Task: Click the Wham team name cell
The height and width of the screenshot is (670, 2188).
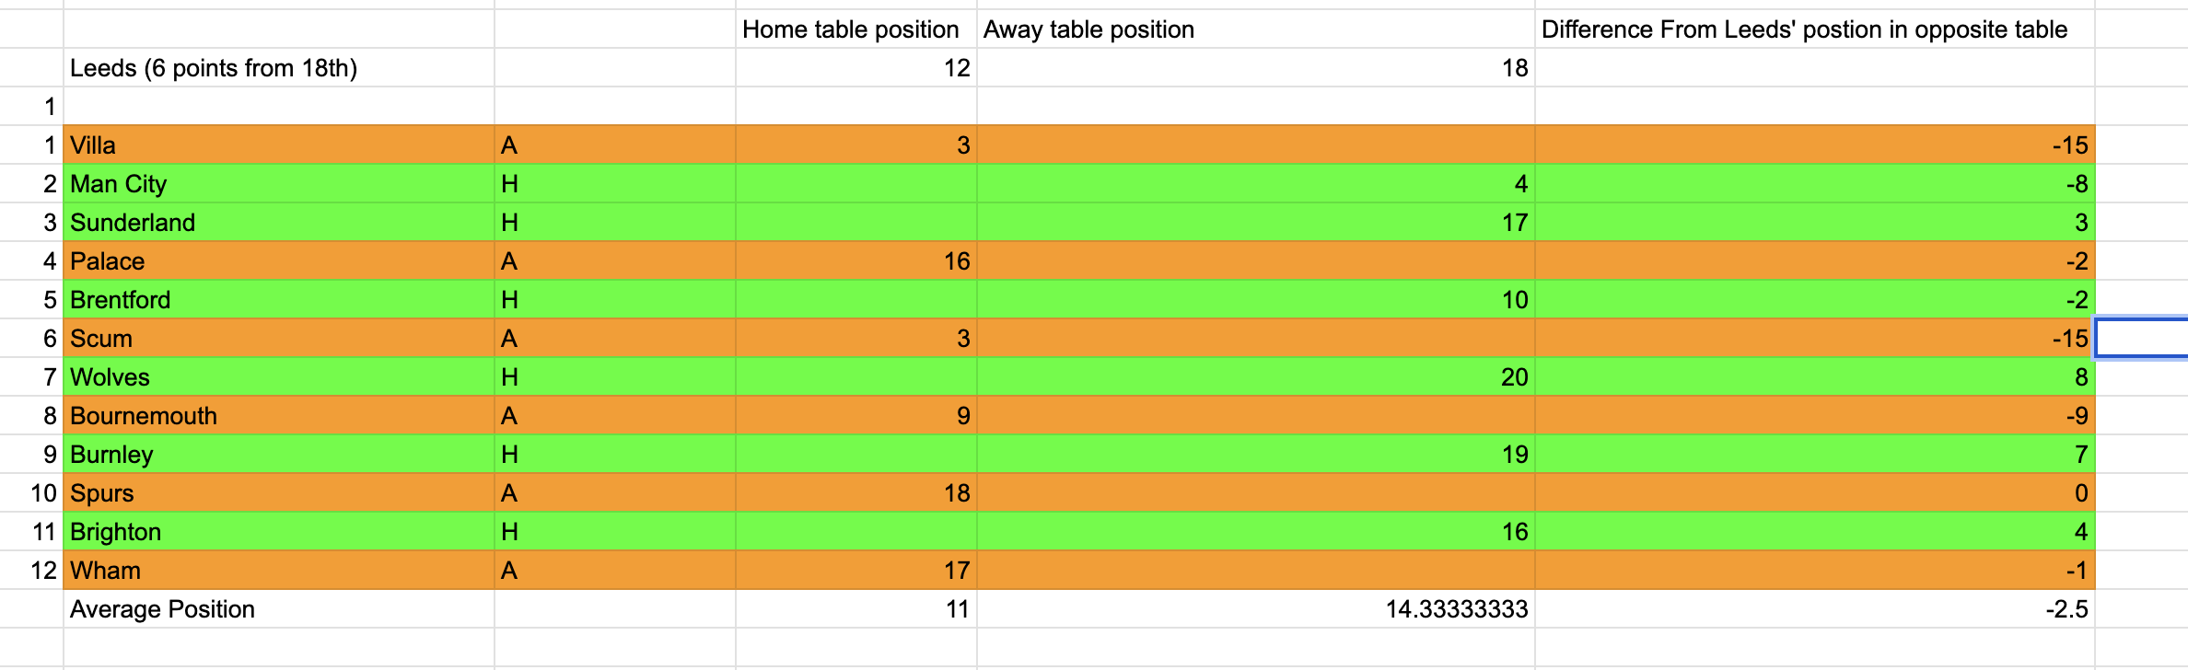Action: 278,571
